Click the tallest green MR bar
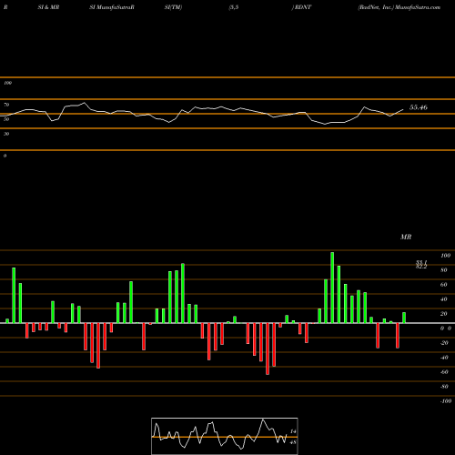The image size is (455, 455). 332,288
